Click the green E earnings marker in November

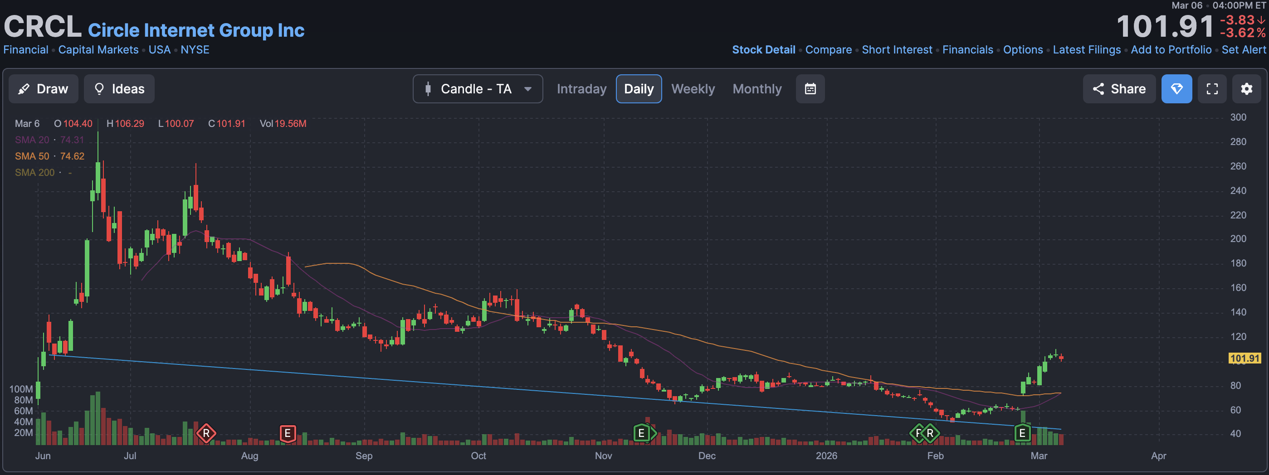pyautogui.click(x=641, y=433)
